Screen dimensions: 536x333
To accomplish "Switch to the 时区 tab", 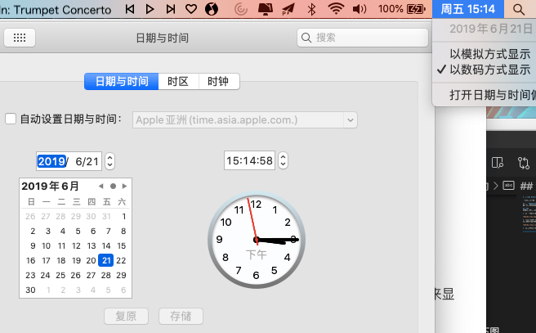I will click(177, 81).
